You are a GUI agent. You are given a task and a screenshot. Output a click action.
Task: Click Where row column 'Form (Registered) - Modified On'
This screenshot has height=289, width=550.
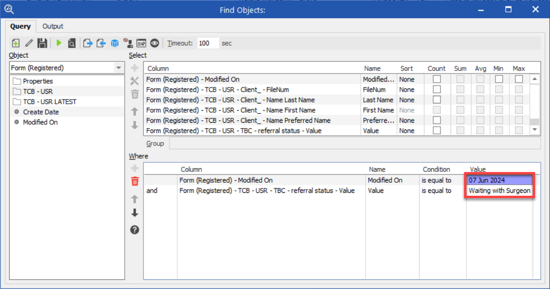pos(271,180)
